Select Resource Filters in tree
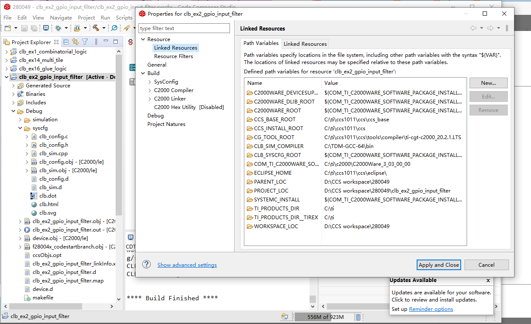The height and width of the screenshot is (324, 531). (x=174, y=56)
